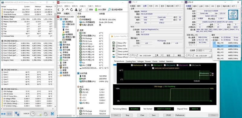The image size is (242, 118).
Task: Click AIDA64 user favorites person icon
Action: (x=76, y=10)
